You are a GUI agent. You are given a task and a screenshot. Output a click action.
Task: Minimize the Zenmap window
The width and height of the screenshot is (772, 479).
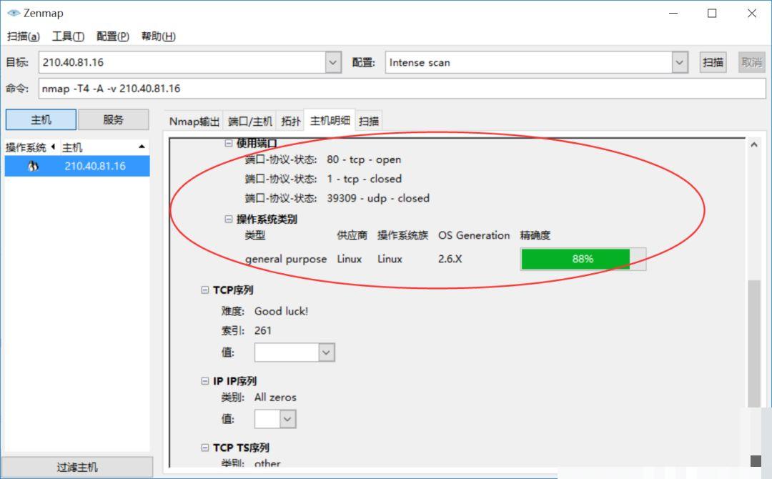[x=673, y=14]
